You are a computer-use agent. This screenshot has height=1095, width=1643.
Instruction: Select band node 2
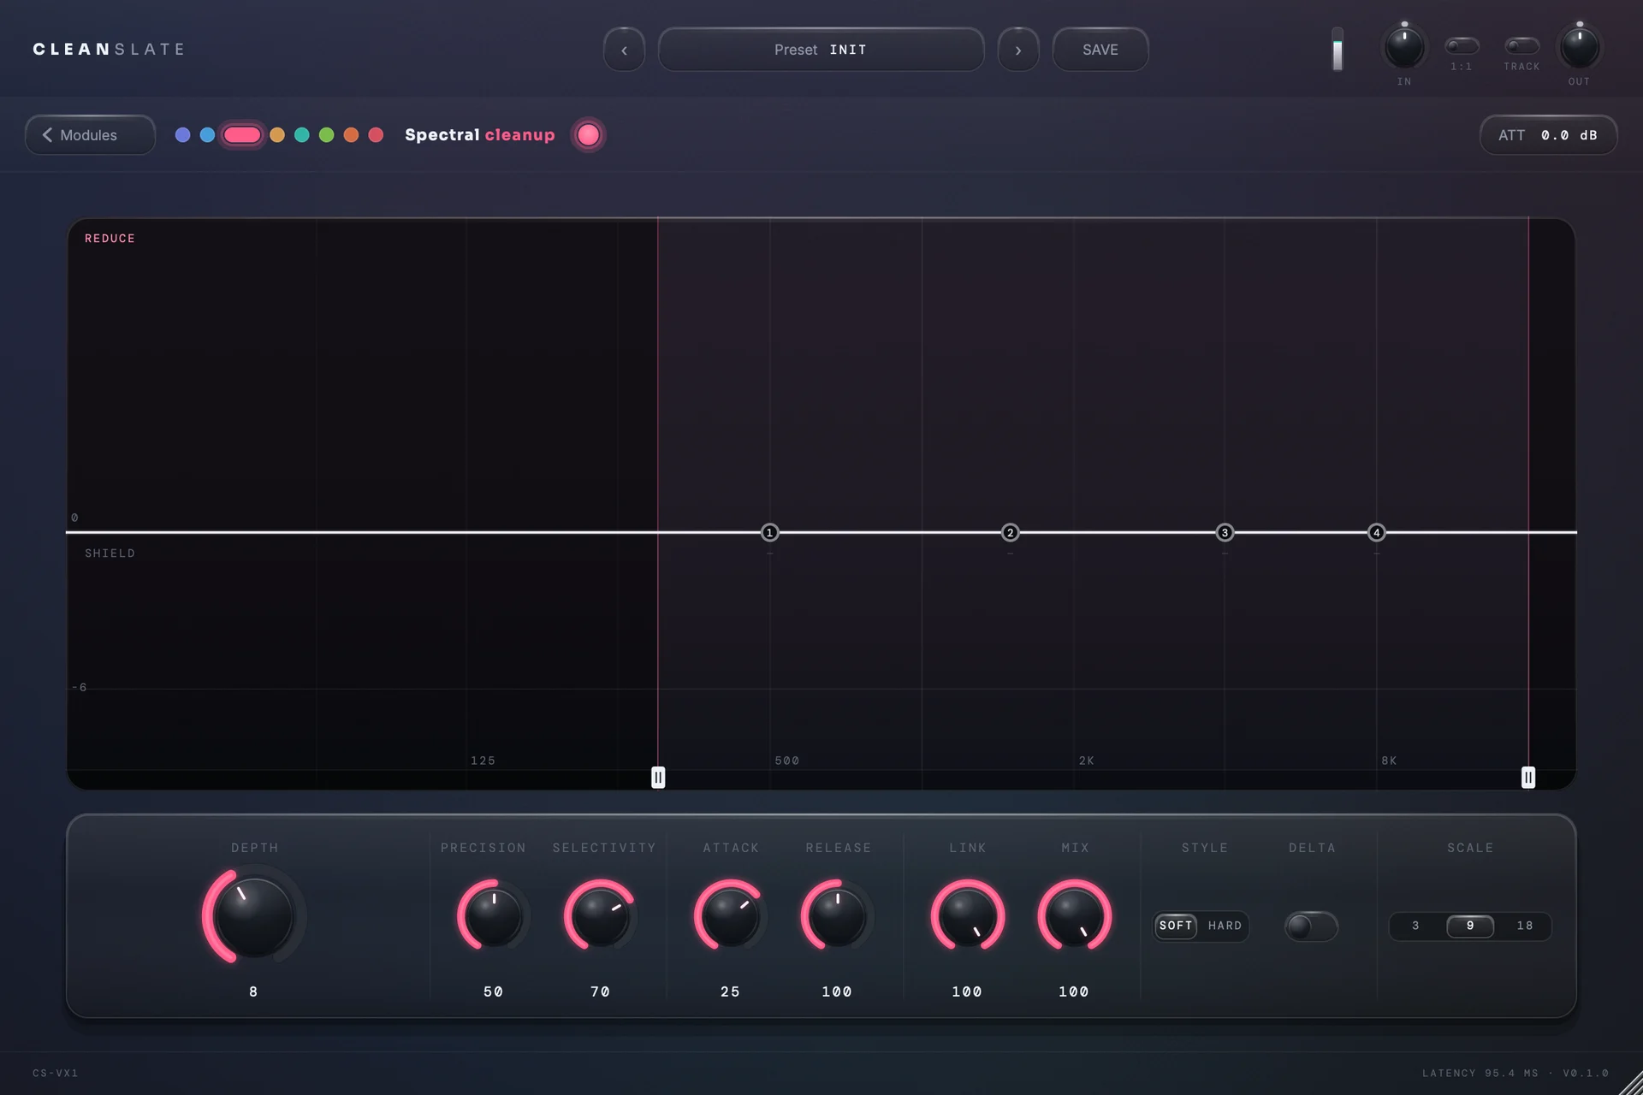(x=1010, y=533)
